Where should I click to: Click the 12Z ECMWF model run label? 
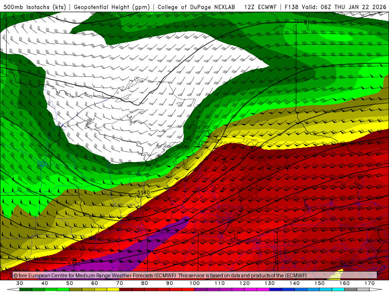point(260,7)
